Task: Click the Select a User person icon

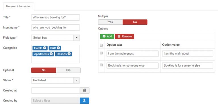Action: point(84,101)
